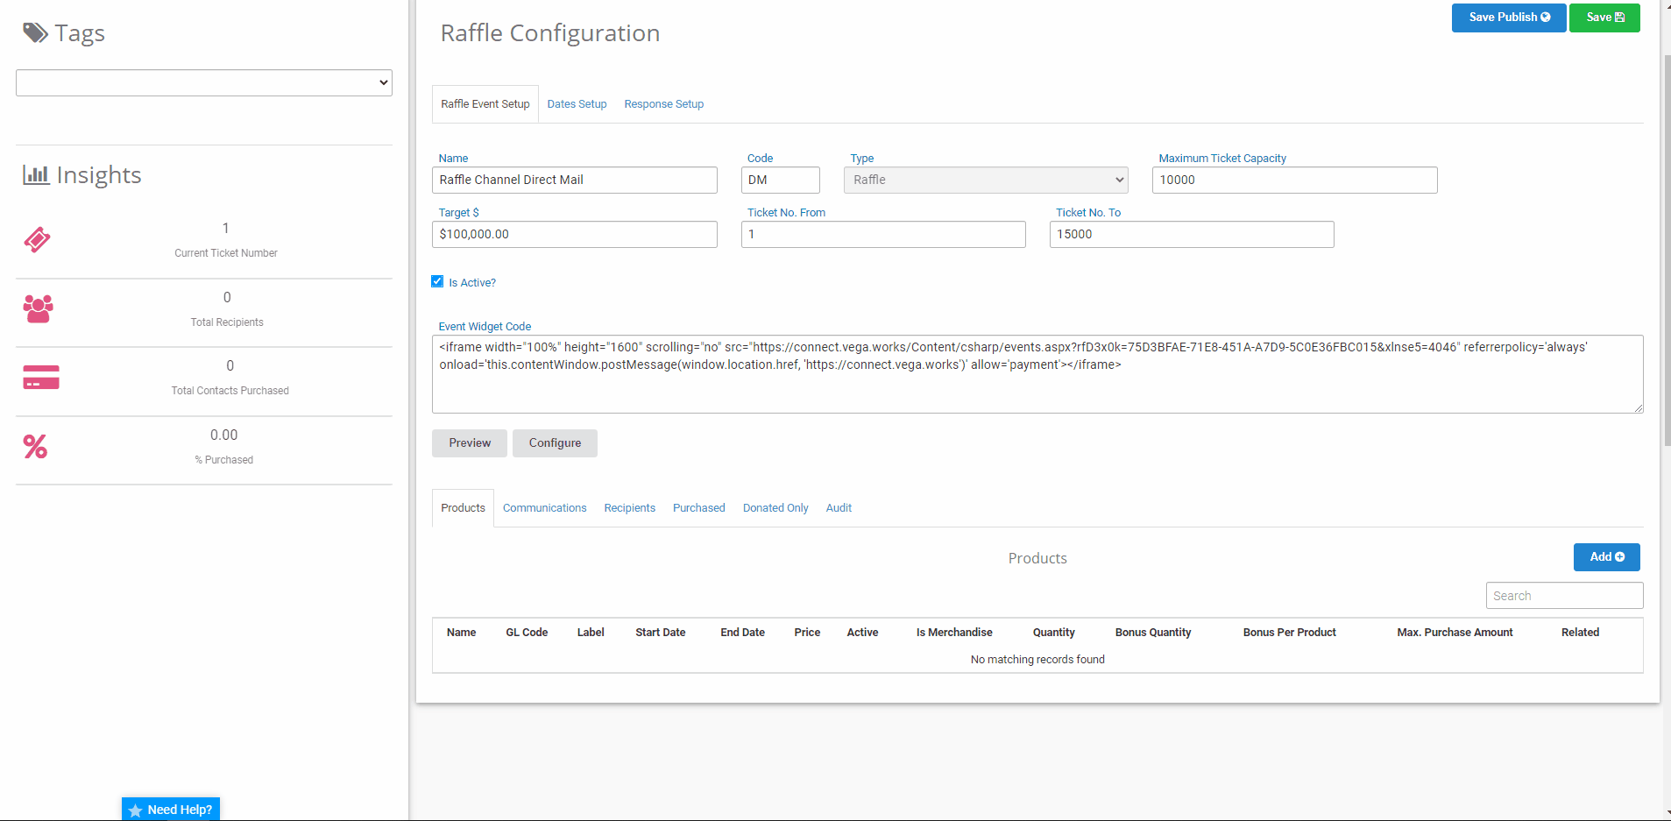The height and width of the screenshot is (821, 1671).
Task: Sort table by Is Merchandise column
Action: click(954, 633)
